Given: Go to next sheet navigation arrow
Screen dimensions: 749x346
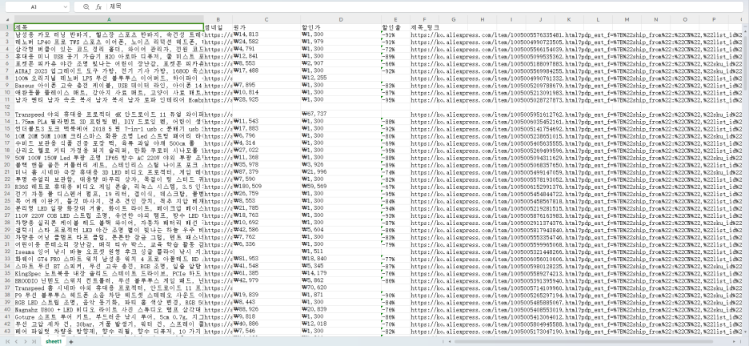Looking at the screenshot, I should click(x=25, y=342).
